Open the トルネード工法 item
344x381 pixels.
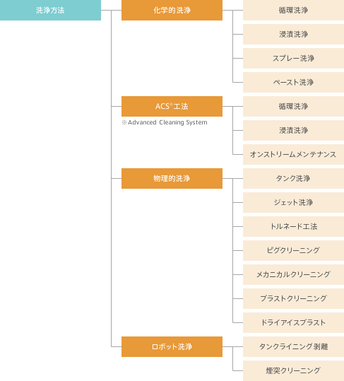click(x=294, y=226)
